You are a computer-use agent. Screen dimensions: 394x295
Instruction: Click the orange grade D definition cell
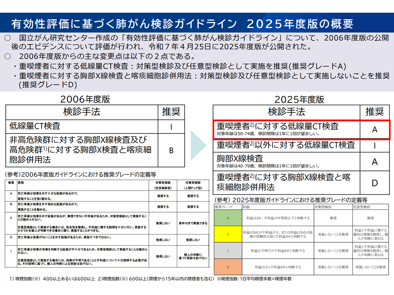coord(227,267)
